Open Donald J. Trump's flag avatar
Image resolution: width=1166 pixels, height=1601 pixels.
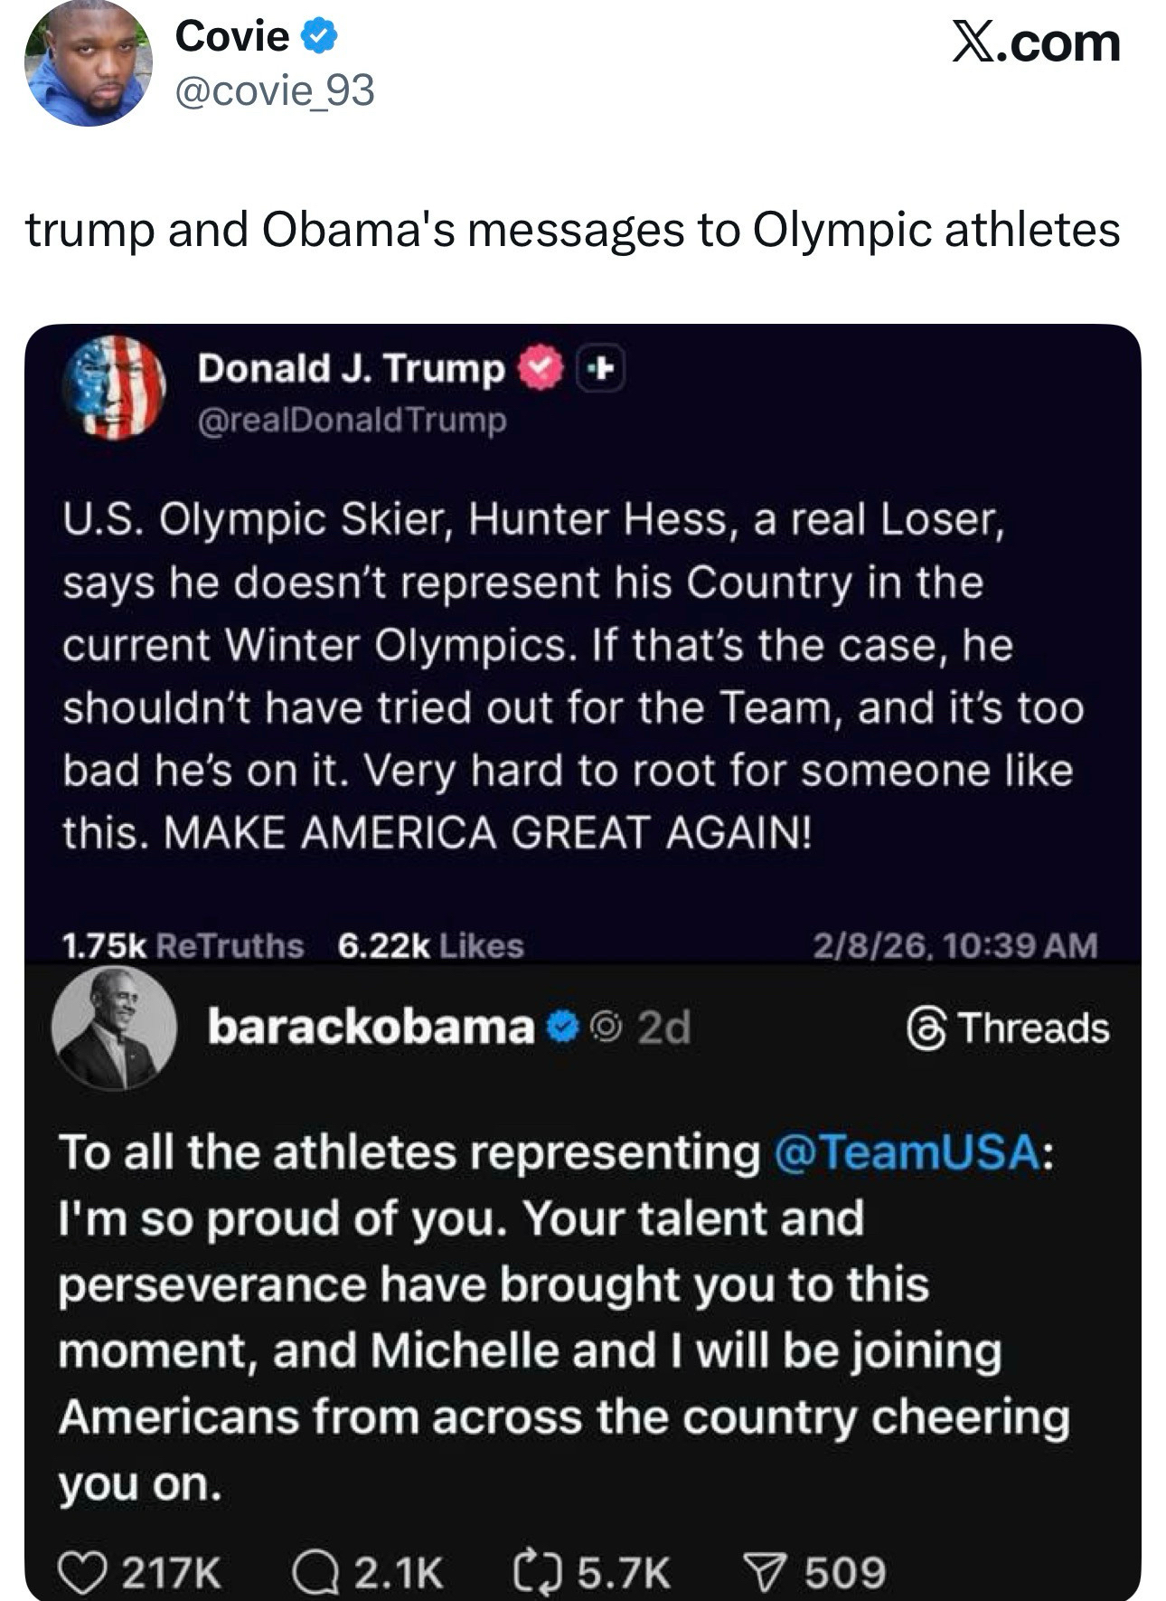point(114,387)
